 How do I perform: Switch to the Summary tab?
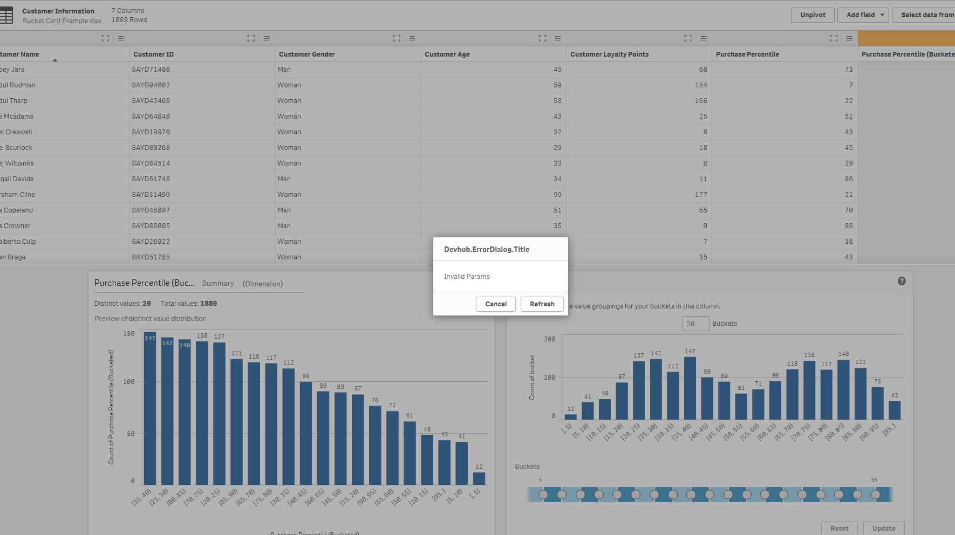(x=218, y=284)
